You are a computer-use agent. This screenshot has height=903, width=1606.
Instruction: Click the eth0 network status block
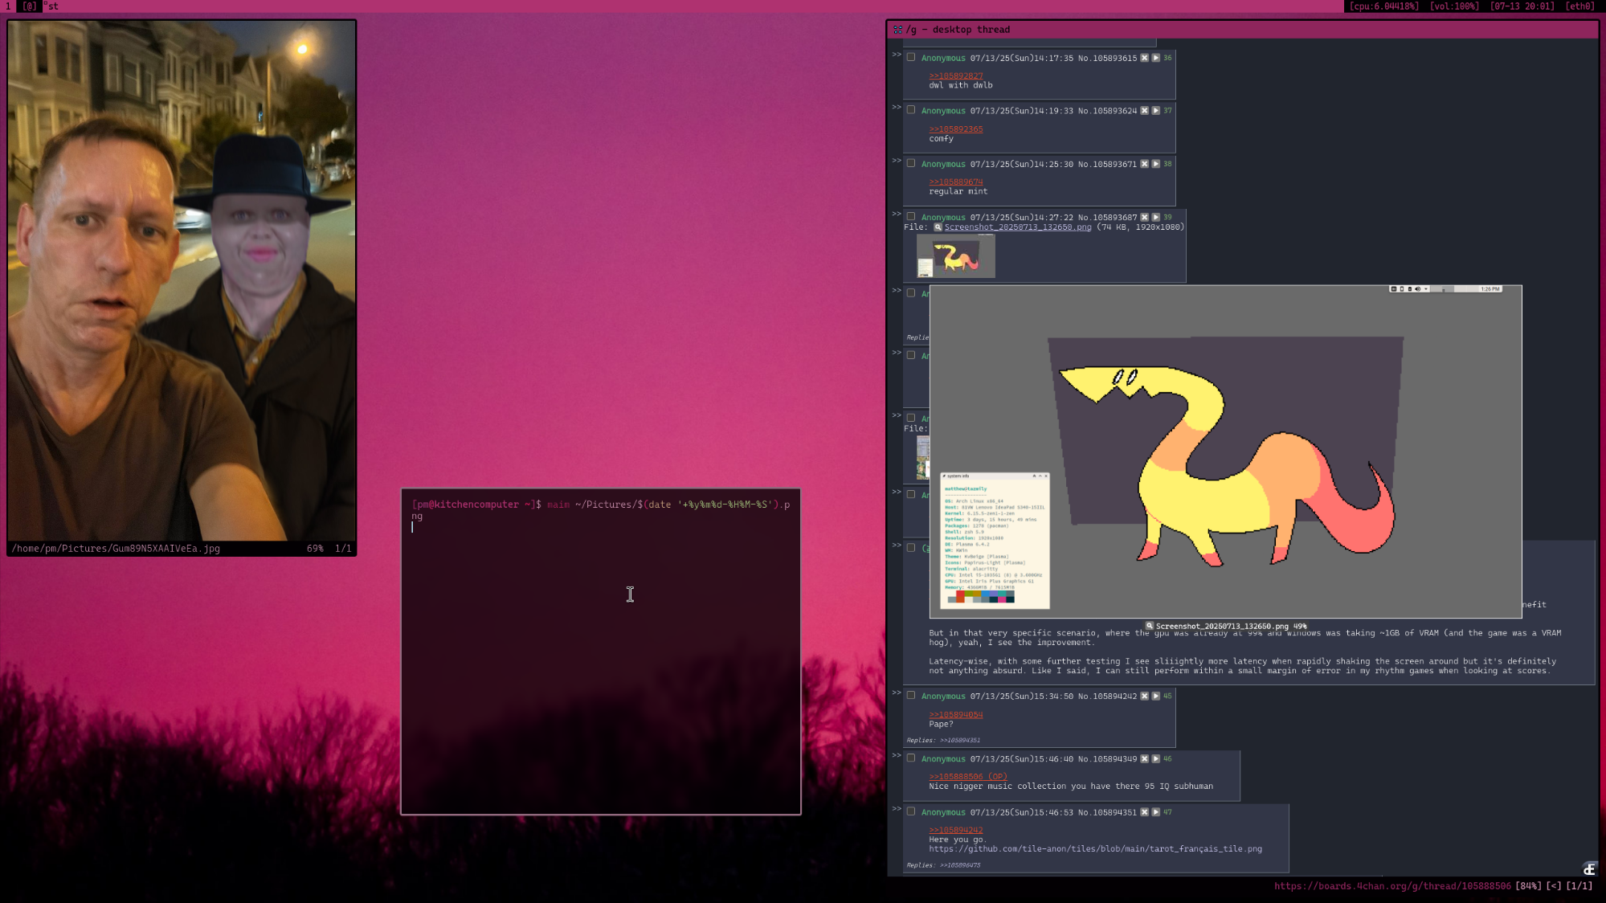point(1579,6)
